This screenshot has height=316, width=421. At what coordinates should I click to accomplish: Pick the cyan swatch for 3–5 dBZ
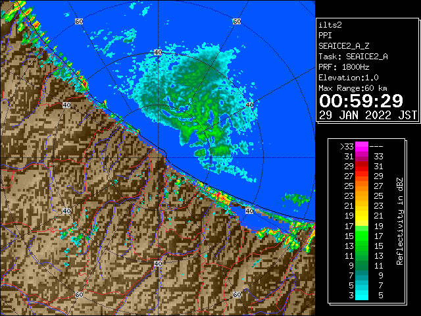click(x=362, y=295)
